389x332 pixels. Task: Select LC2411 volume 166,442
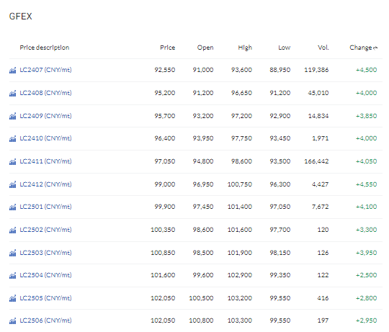(316, 161)
